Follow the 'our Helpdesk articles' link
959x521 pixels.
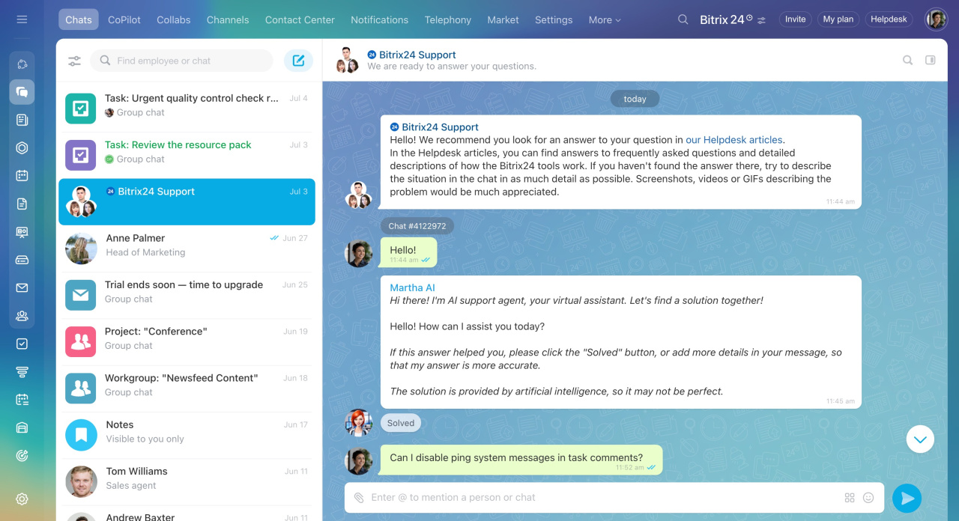pos(734,140)
